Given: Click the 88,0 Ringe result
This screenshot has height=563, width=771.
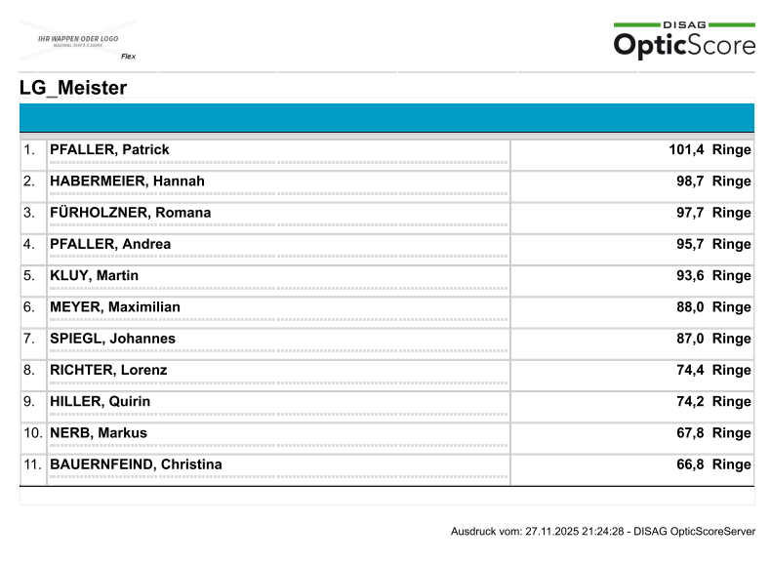Looking at the screenshot, I should click(x=713, y=307).
